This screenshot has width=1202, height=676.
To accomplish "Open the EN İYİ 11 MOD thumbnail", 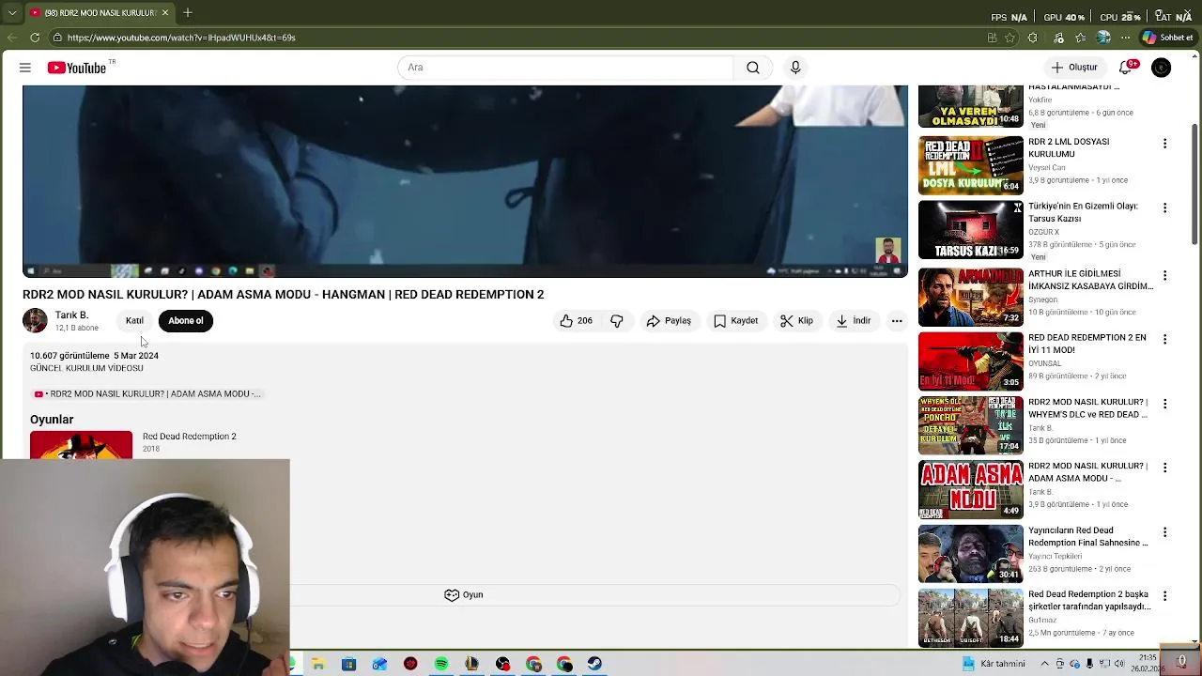I will point(971,361).
